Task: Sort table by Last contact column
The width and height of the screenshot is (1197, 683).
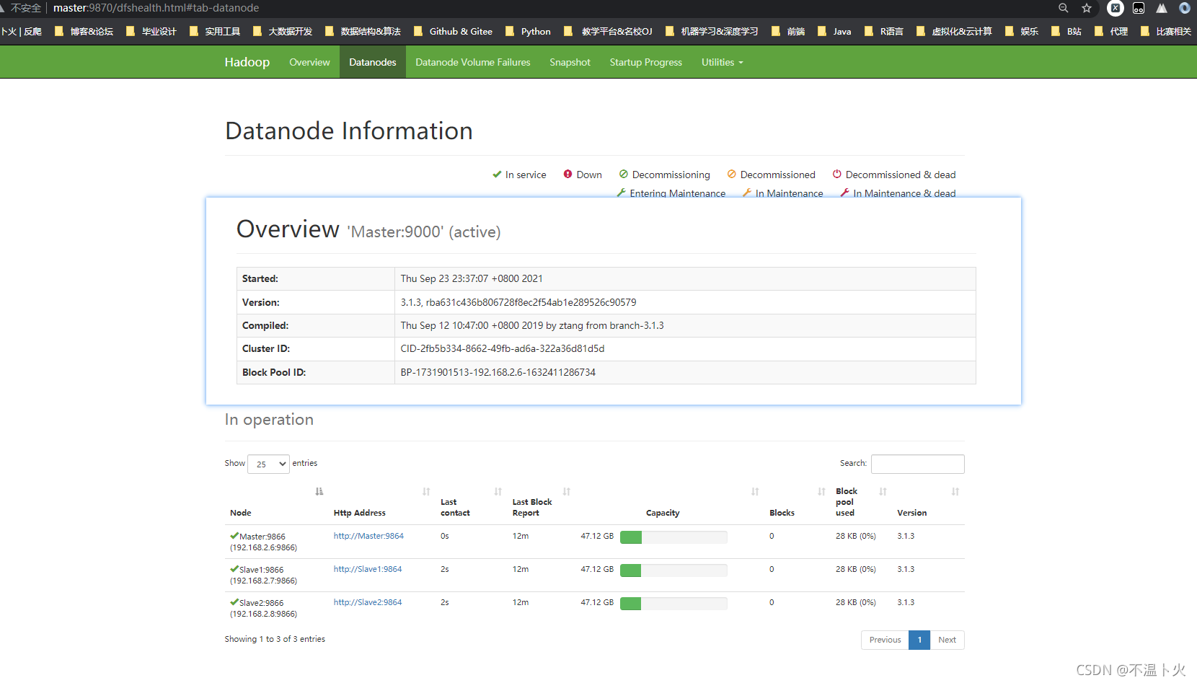Action: [498, 492]
